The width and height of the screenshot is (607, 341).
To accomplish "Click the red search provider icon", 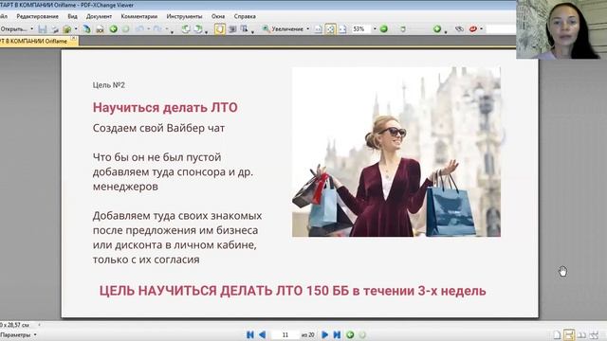I will pyautogui.click(x=472, y=29).
